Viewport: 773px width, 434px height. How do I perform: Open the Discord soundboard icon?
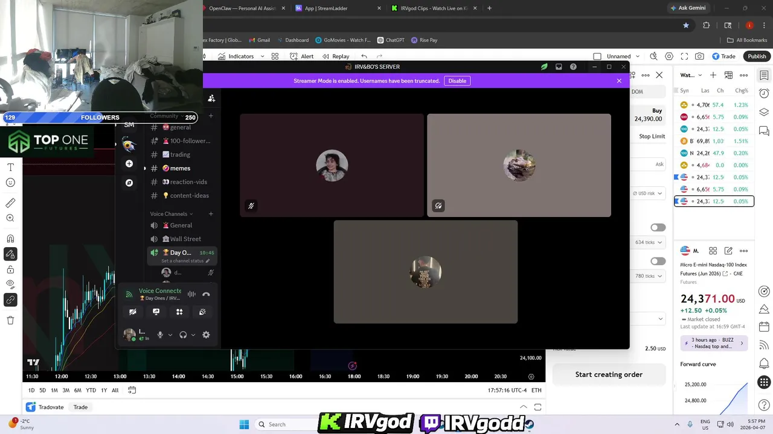click(x=202, y=312)
